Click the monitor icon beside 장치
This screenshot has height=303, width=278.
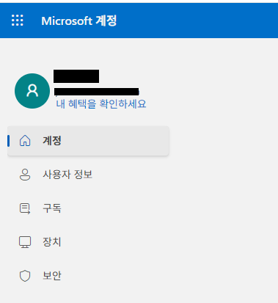pyautogui.click(x=25, y=242)
